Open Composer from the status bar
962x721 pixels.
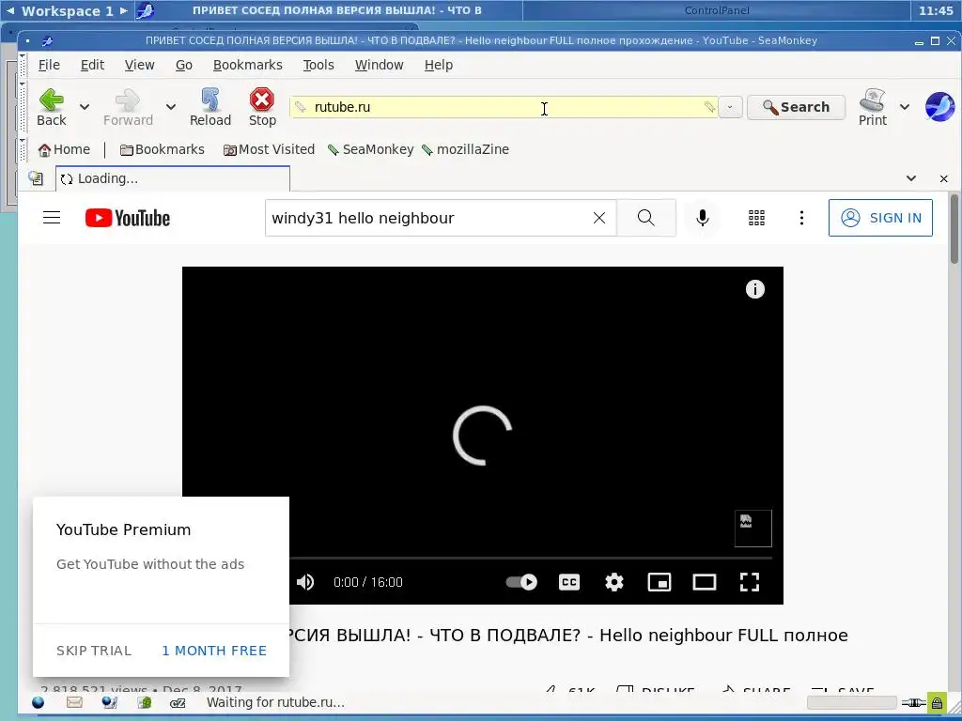(109, 702)
